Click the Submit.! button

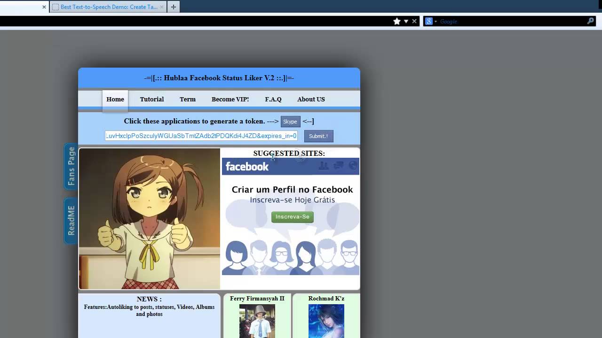click(x=318, y=136)
